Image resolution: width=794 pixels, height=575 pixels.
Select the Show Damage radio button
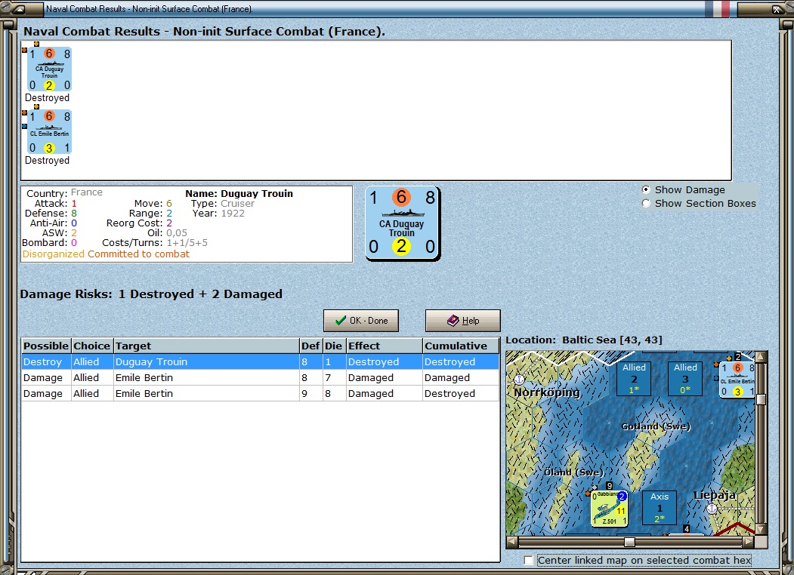(x=646, y=189)
